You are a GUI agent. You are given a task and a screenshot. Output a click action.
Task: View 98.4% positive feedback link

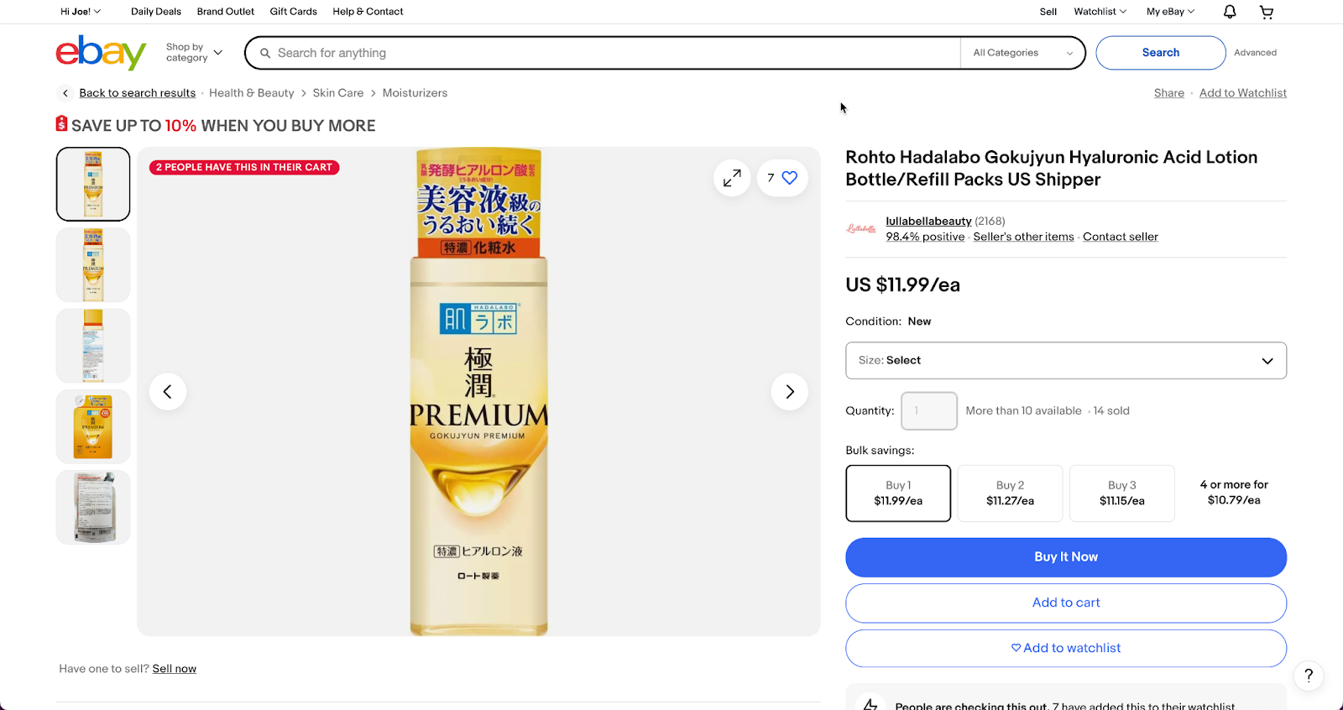pos(925,237)
